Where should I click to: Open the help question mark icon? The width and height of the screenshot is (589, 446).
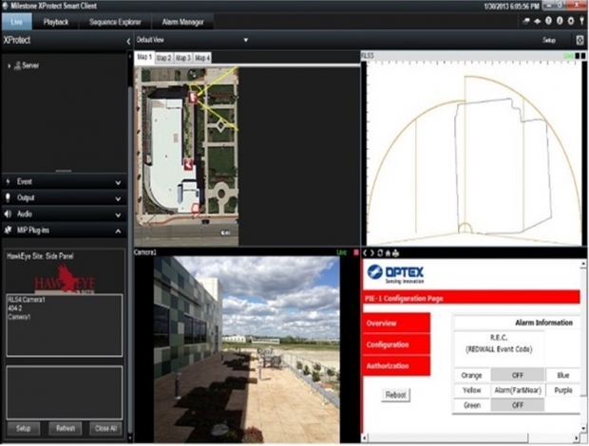point(548,21)
